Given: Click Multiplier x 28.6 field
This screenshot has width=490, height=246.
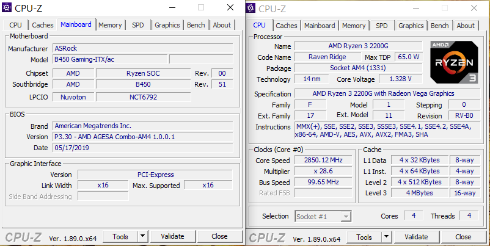Looking at the screenshot, I should pyautogui.click(x=323, y=171).
